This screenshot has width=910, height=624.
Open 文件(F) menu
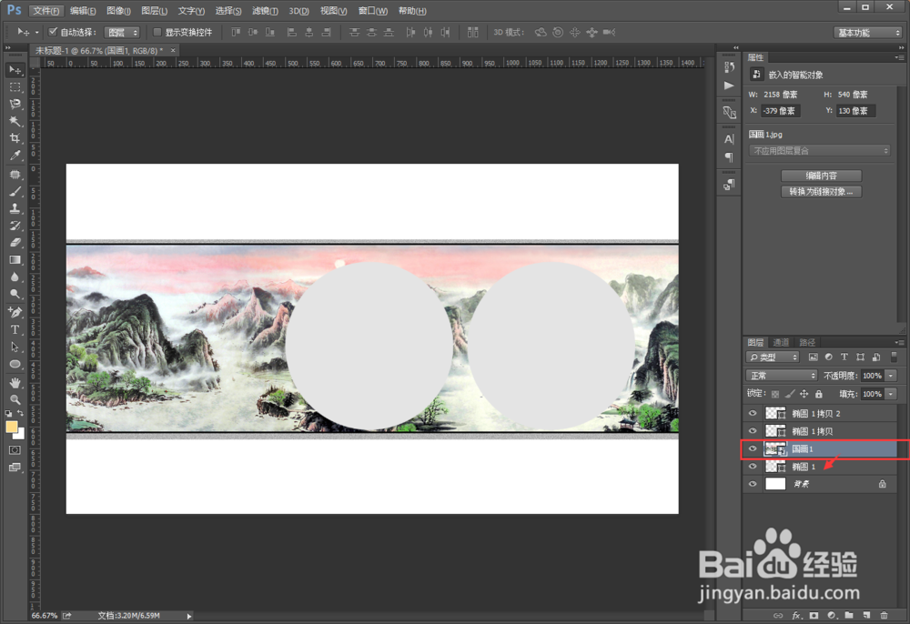pos(45,11)
